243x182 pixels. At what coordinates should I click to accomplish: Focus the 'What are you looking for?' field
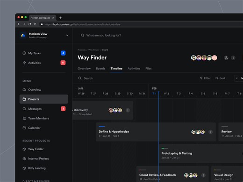pyautogui.click(x=104, y=35)
